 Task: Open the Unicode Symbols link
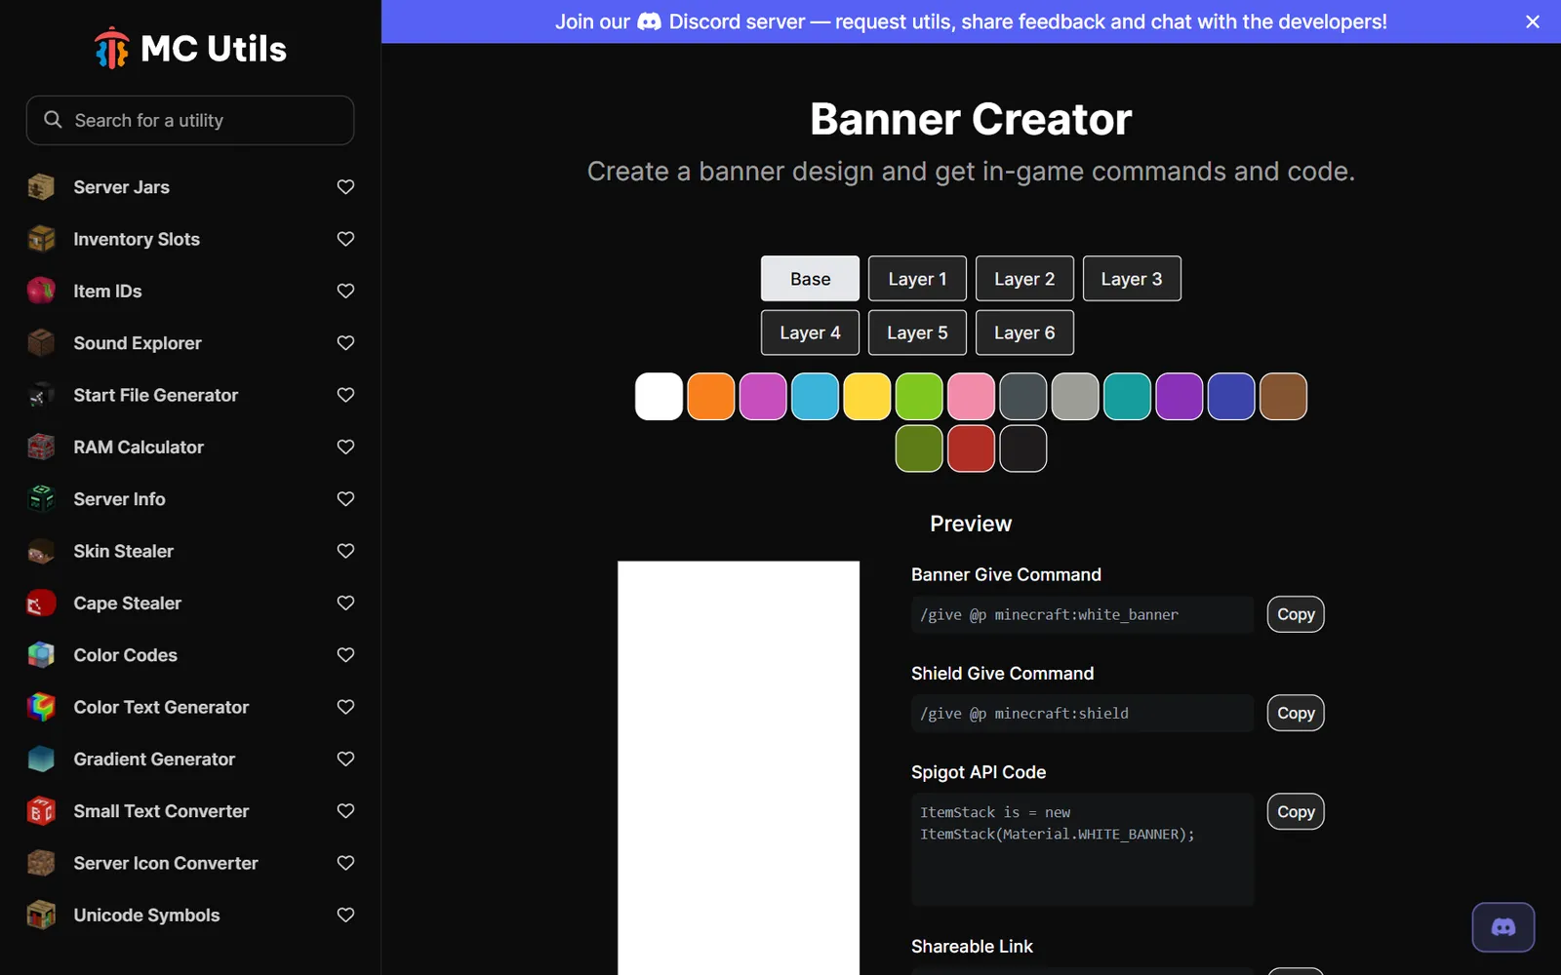tap(146, 915)
